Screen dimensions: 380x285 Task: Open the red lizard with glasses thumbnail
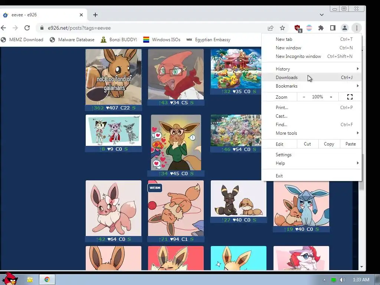click(176, 74)
